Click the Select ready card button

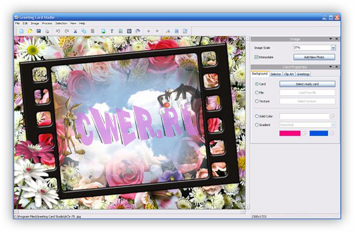click(307, 84)
